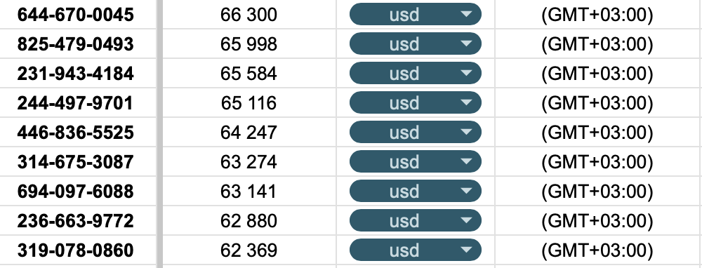Select the phone cell 244-497-9701
Screen dimensions: 702x268
pos(78,103)
